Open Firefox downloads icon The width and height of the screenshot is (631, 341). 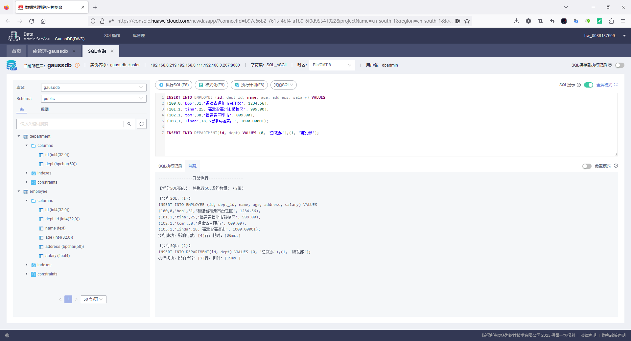click(x=516, y=21)
